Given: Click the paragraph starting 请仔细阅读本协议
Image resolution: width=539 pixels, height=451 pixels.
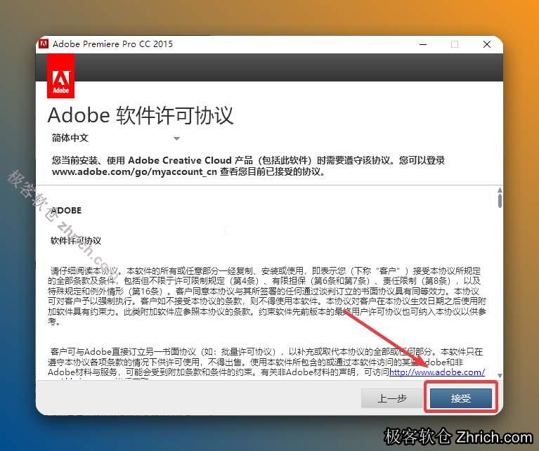Looking at the screenshot, I should point(267,296).
